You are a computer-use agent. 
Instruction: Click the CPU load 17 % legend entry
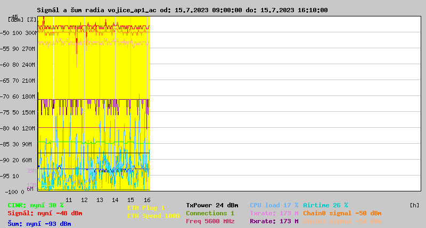point(274,205)
